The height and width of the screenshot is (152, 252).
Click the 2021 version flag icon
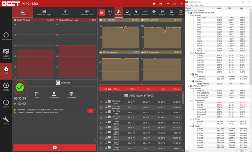point(36,94)
